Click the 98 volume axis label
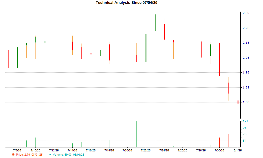 (245, 128)
